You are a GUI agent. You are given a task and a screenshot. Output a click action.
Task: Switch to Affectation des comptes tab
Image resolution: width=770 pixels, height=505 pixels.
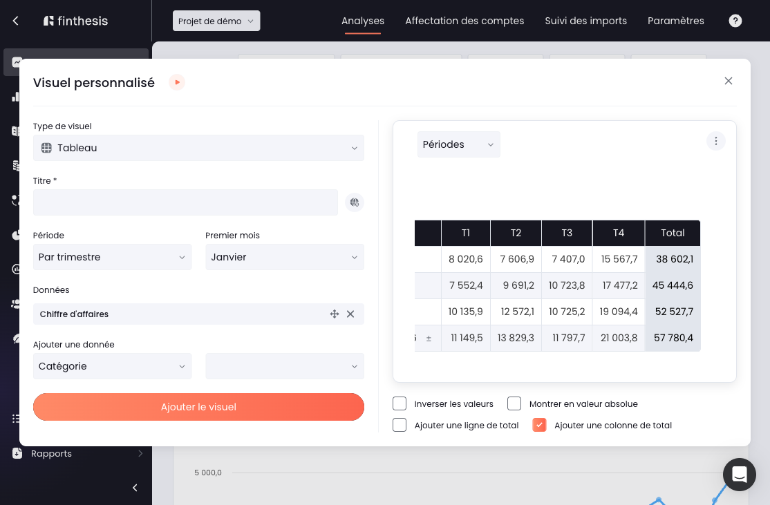pyautogui.click(x=464, y=21)
